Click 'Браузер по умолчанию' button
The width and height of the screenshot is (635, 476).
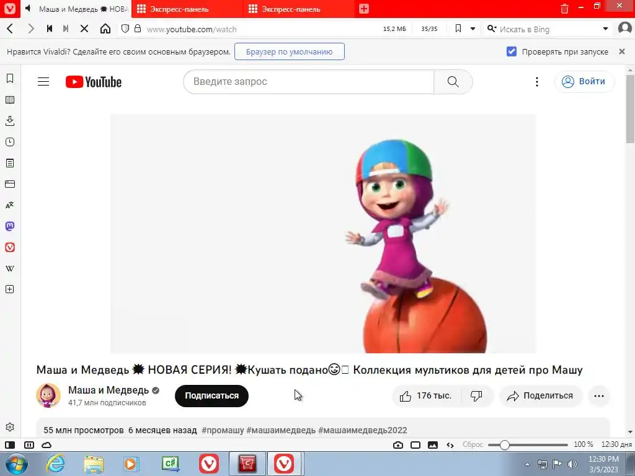[x=289, y=51]
